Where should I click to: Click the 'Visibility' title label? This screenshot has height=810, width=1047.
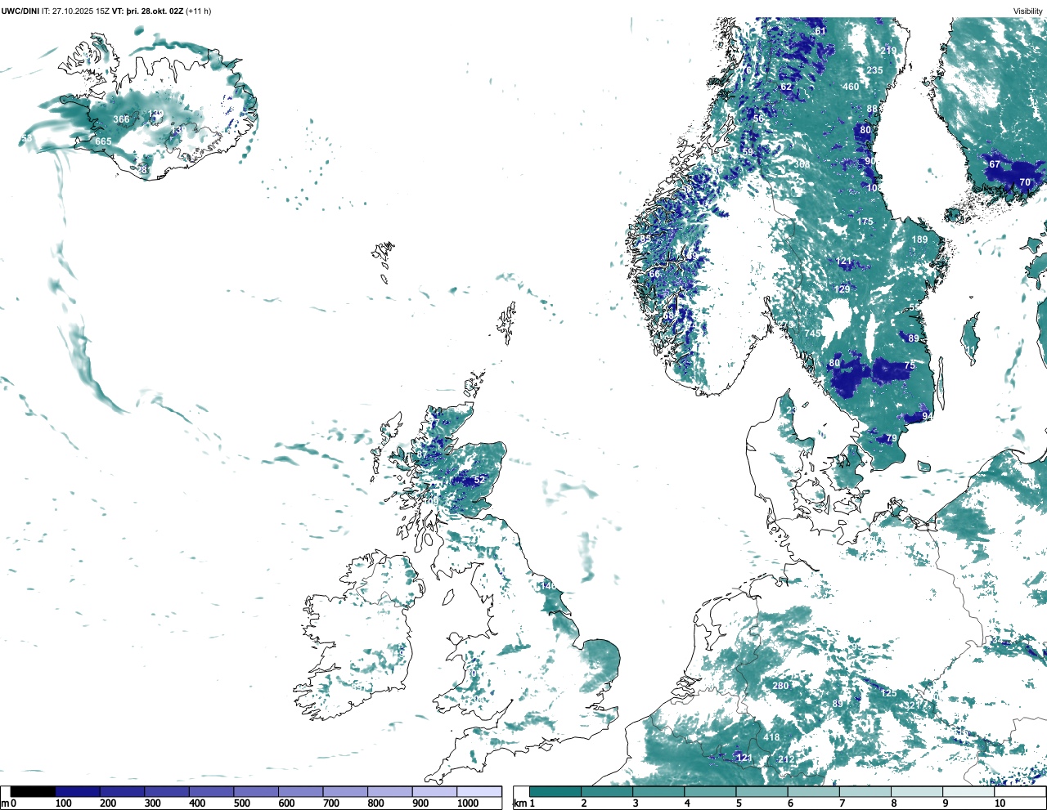(1028, 11)
